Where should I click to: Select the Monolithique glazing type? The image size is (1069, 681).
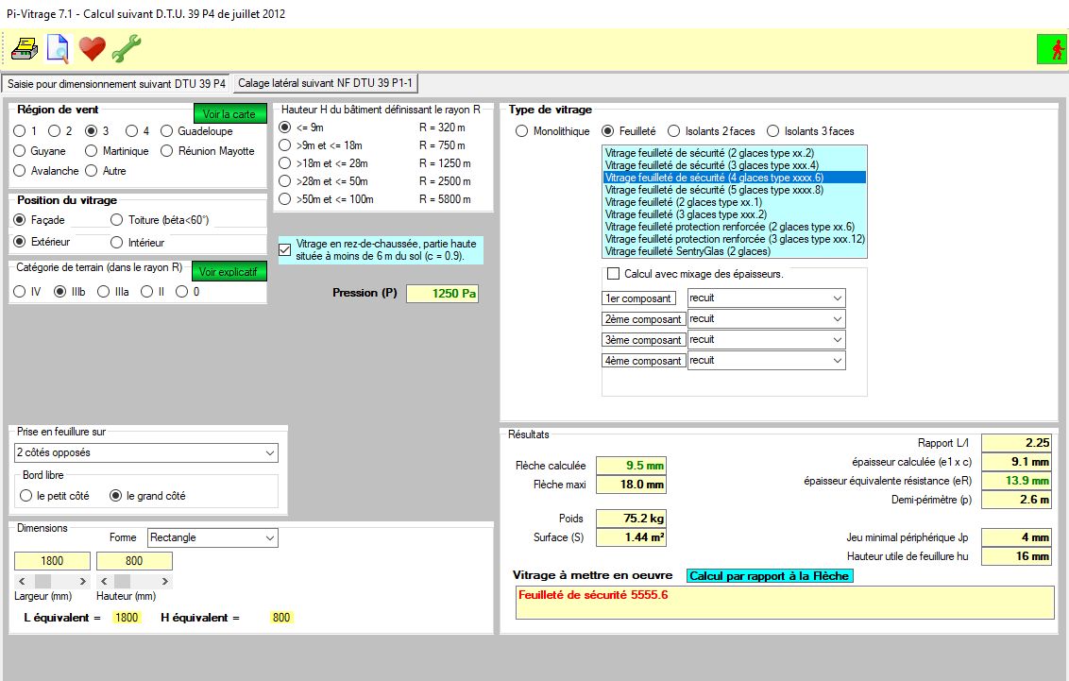522,131
